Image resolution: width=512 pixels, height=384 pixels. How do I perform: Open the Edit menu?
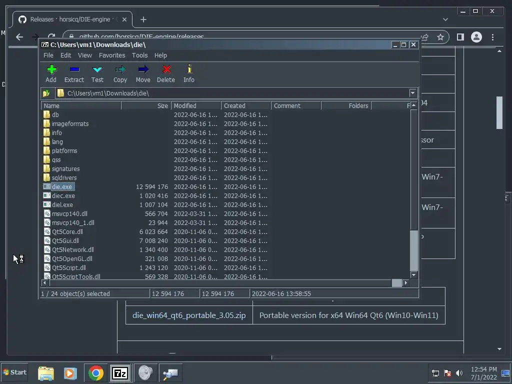65,55
